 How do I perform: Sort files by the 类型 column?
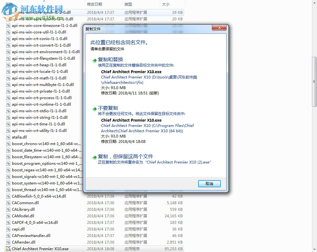click(x=128, y=3)
